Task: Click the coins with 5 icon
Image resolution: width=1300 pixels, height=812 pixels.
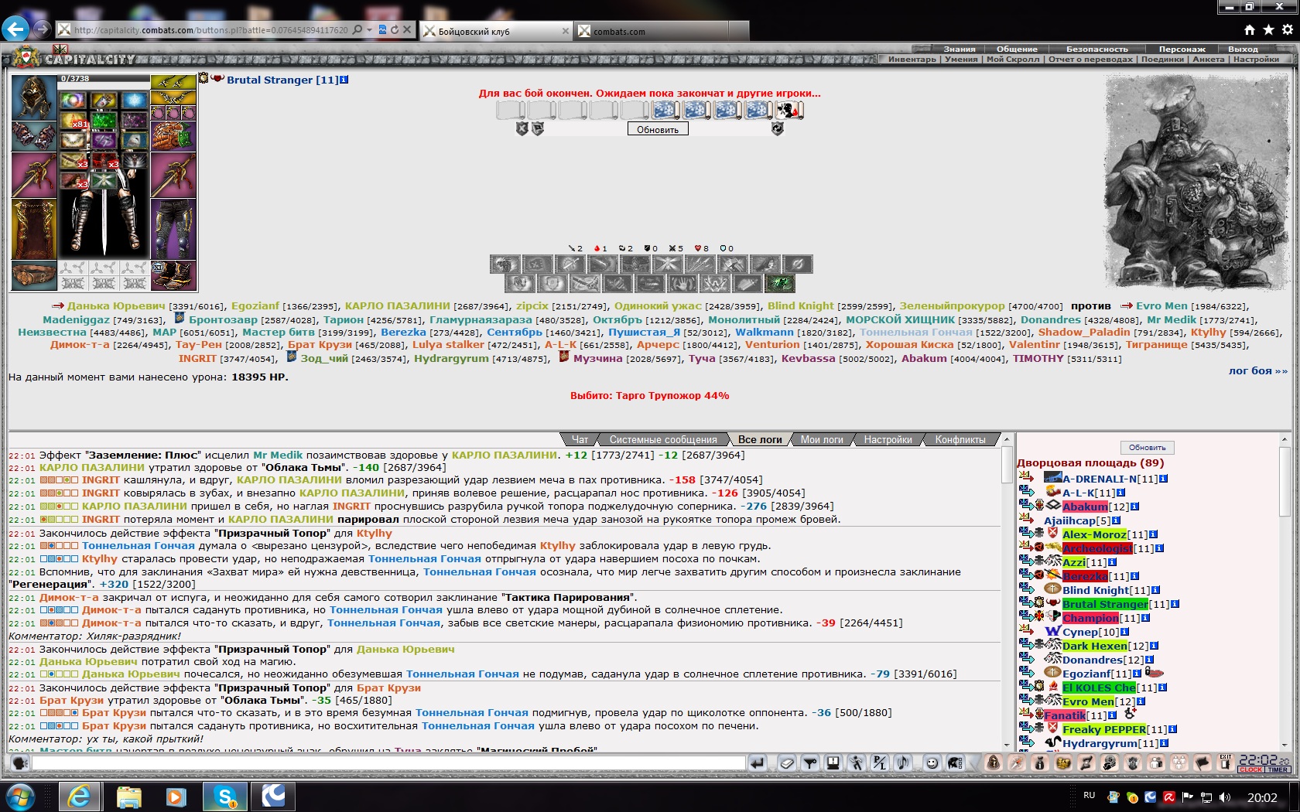Action: pyautogui.click(x=1110, y=763)
